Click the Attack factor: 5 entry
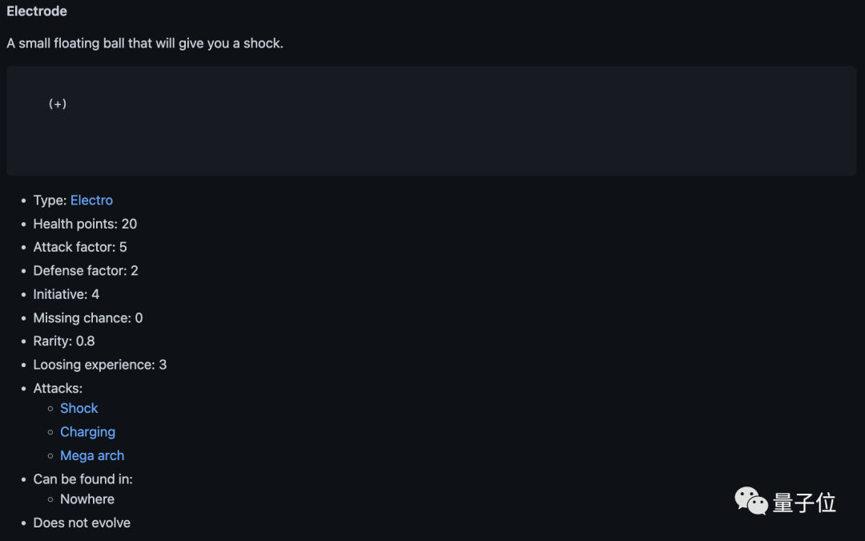865x541 pixels. 80,247
